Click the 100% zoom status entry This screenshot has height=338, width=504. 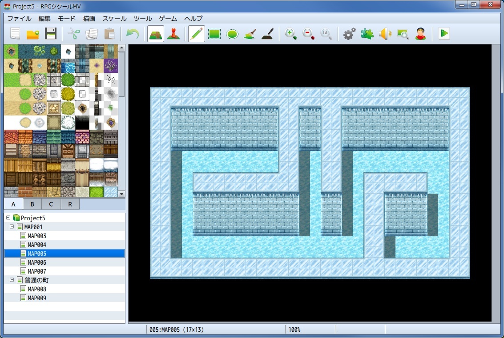(294, 330)
